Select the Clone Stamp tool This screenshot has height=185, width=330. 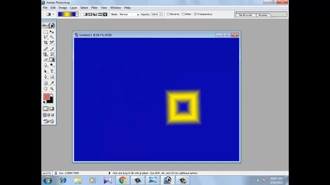click(x=46, y=54)
